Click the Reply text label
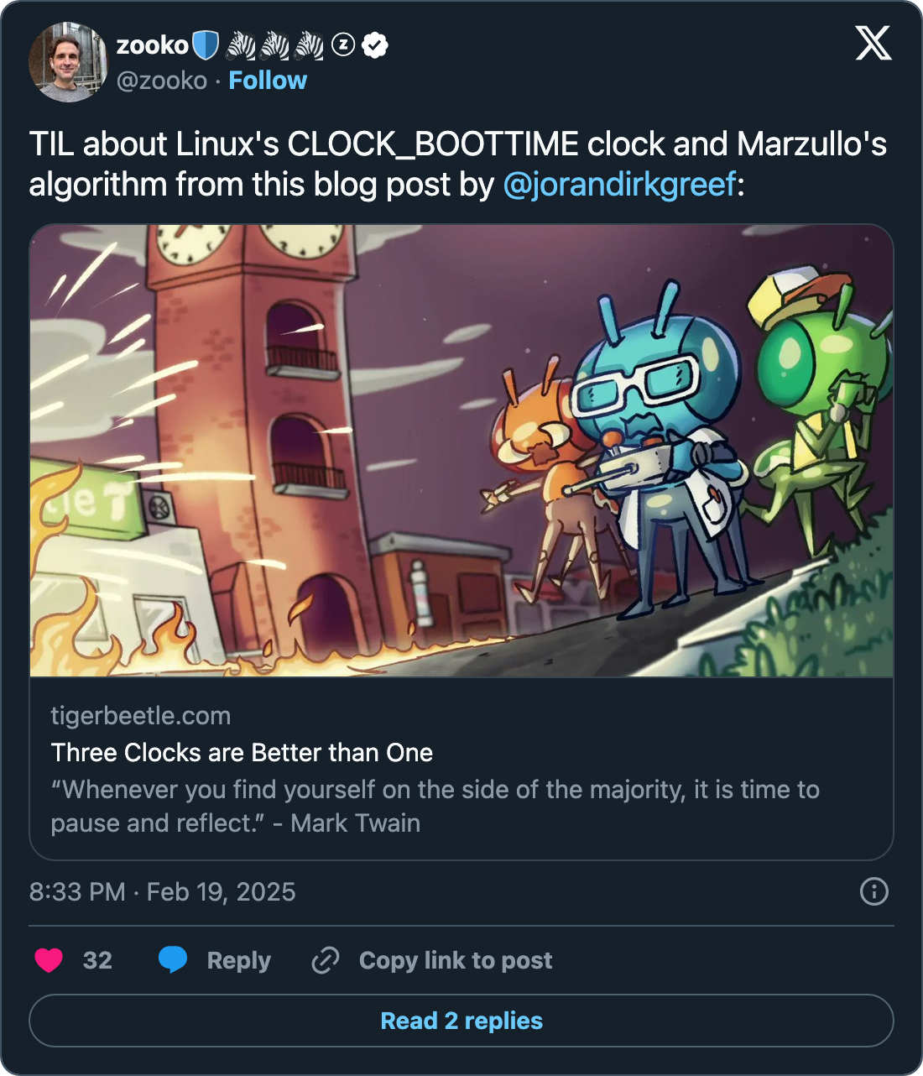923x1076 pixels. 239,960
